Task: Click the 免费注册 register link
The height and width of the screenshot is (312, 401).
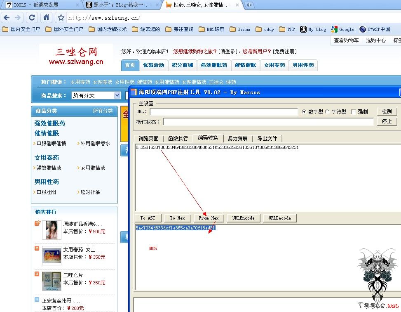Action: (x=285, y=52)
